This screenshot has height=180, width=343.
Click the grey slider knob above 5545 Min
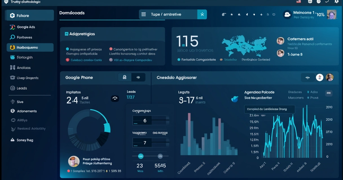tap(160, 156)
